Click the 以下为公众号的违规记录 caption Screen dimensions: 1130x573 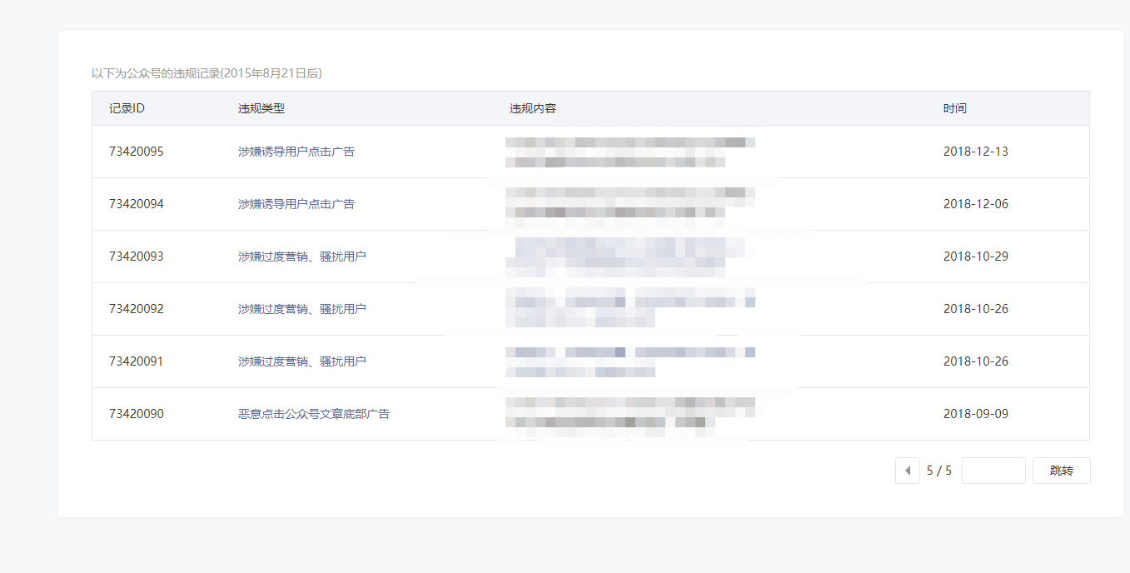click(x=207, y=73)
